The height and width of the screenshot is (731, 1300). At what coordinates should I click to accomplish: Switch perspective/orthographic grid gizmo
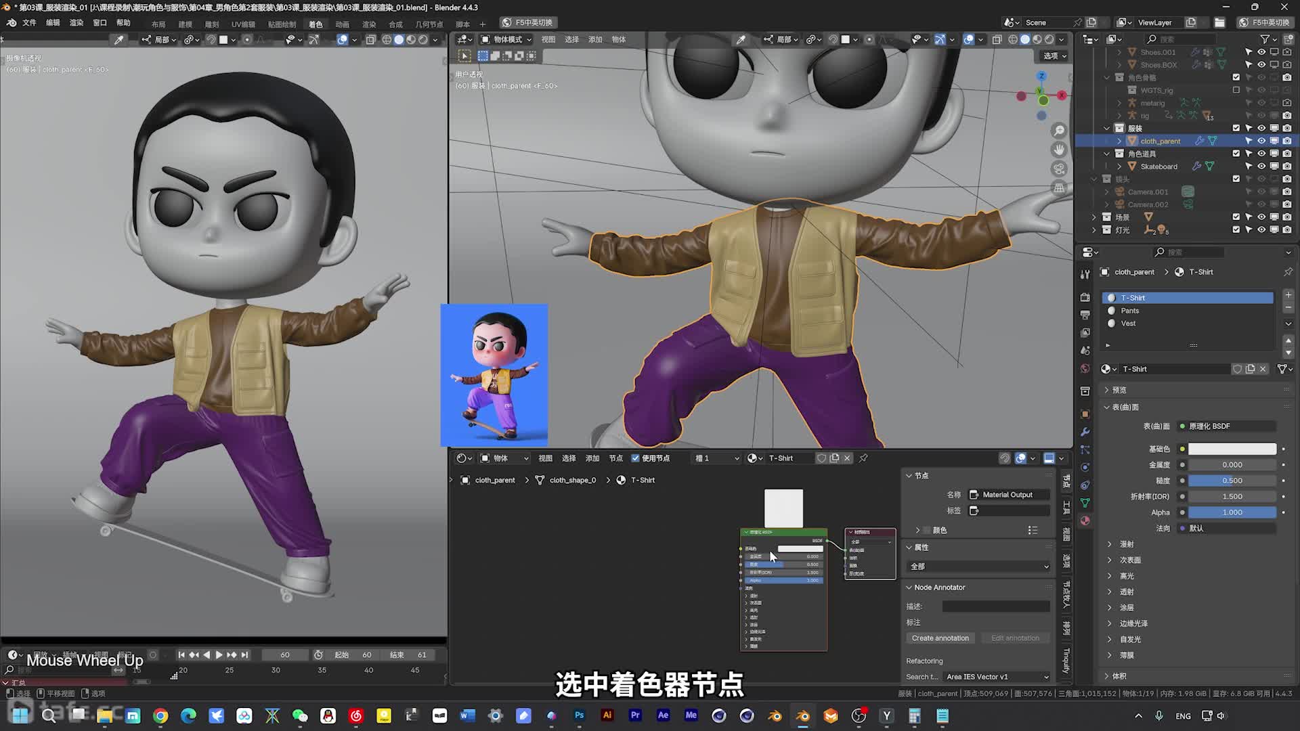pyautogui.click(x=1059, y=187)
